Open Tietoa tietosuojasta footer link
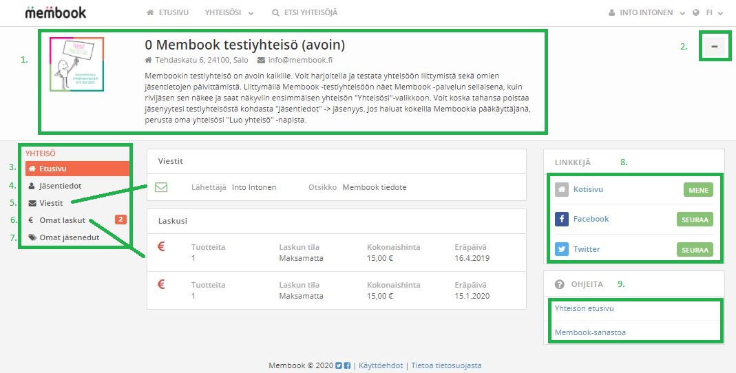The height and width of the screenshot is (373, 736). [x=446, y=365]
